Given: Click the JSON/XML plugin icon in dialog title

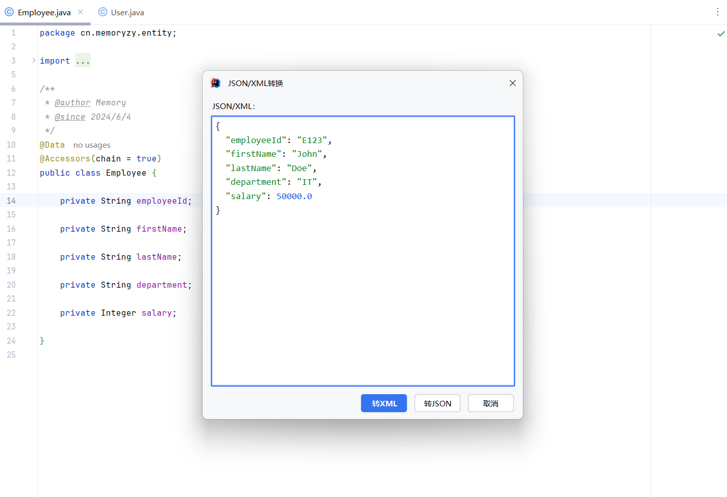Looking at the screenshot, I should [x=215, y=83].
